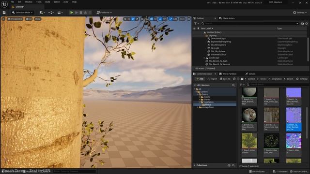
Task: Open the Outliner settings gear
Action: coord(307,24)
